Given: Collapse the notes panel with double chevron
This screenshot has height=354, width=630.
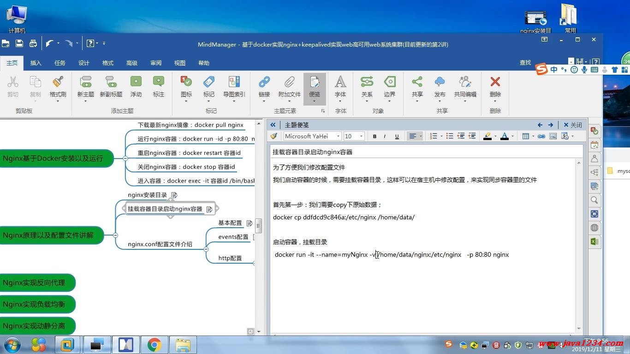Looking at the screenshot, I should click(x=273, y=125).
